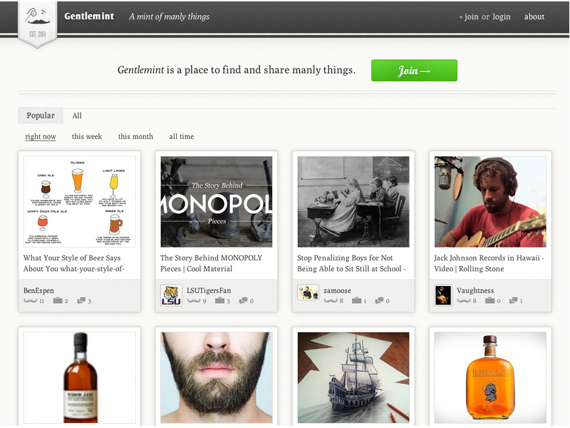The height and width of the screenshot is (428, 570).
Task: Click Vaughtness's profile avatar
Action: [x=443, y=295]
